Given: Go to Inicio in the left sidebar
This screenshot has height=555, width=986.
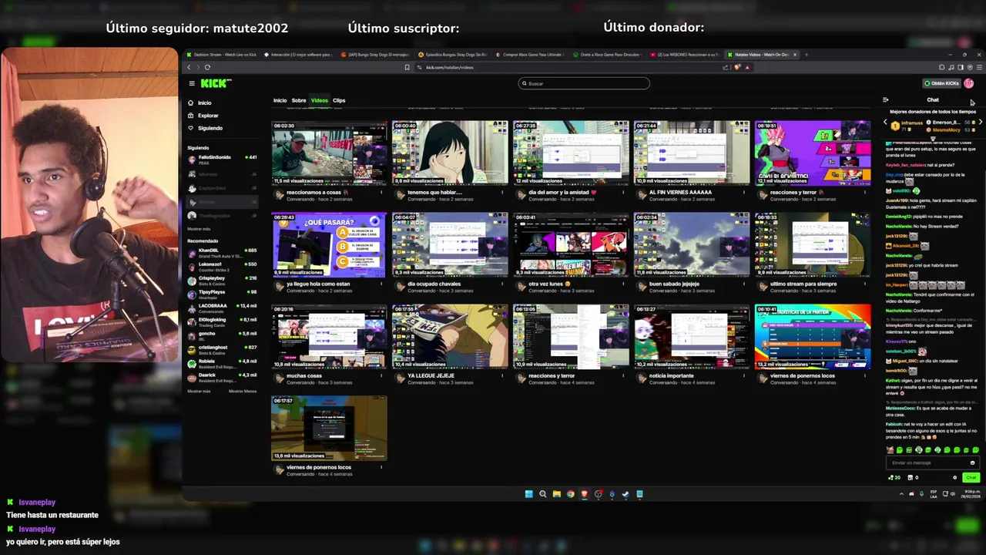Looking at the screenshot, I should pos(200,103).
